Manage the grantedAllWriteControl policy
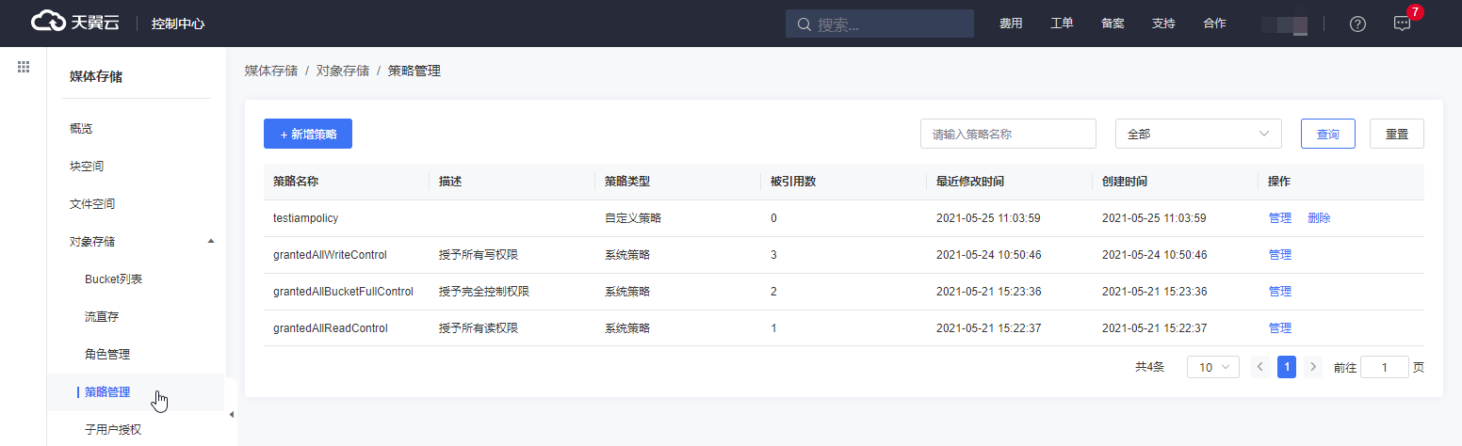 tap(1279, 254)
